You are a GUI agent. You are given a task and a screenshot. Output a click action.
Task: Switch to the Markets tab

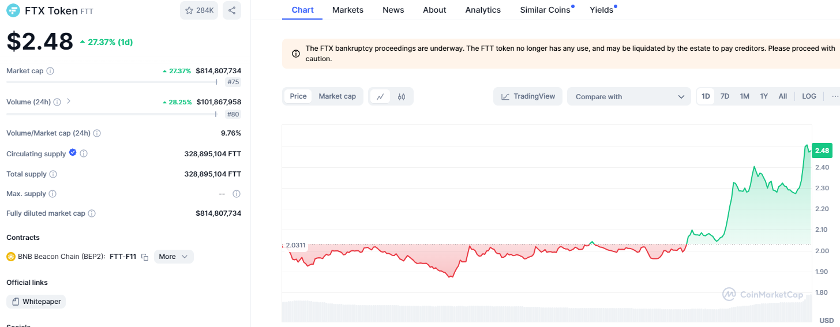348,10
